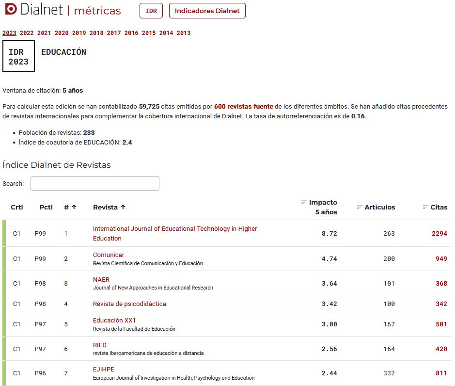Switch to the 2014 edition
Screen dimensions: 455x386
coord(166,33)
